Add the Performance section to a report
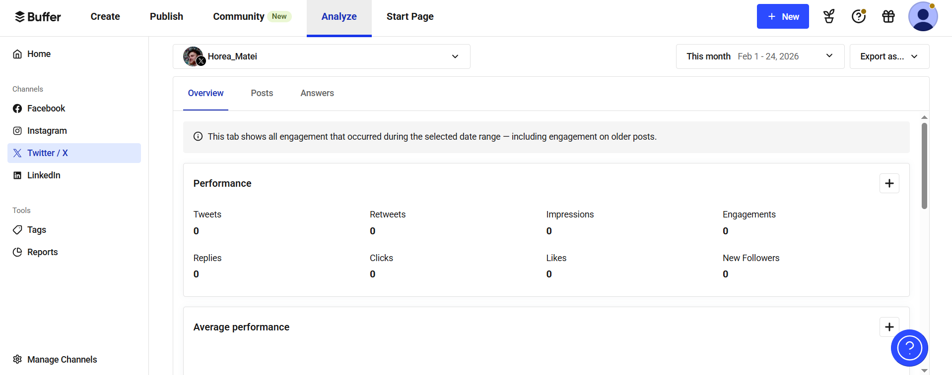The height and width of the screenshot is (375, 952). 889,183
